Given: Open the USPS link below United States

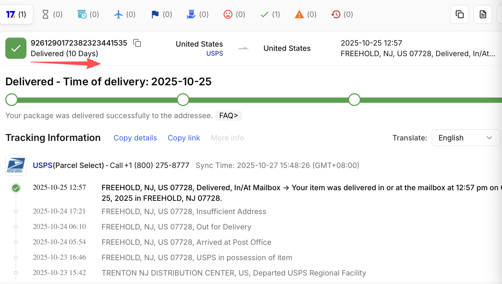Looking at the screenshot, I should (215, 53).
